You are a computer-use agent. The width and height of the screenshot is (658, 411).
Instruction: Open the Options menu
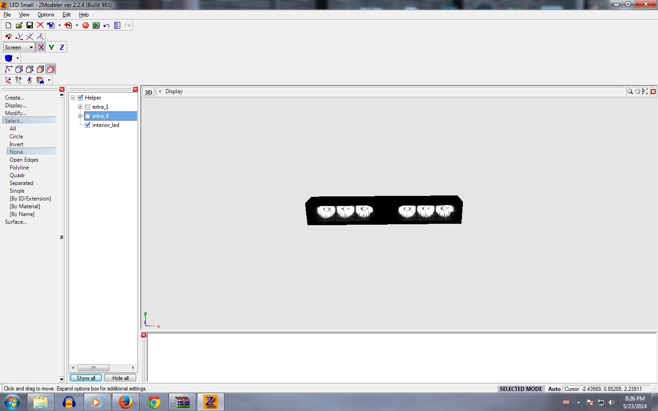[x=46, y=15]
